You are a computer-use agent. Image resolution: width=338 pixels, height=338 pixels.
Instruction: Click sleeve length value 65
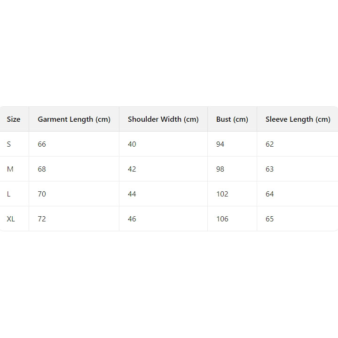[269, 219]
